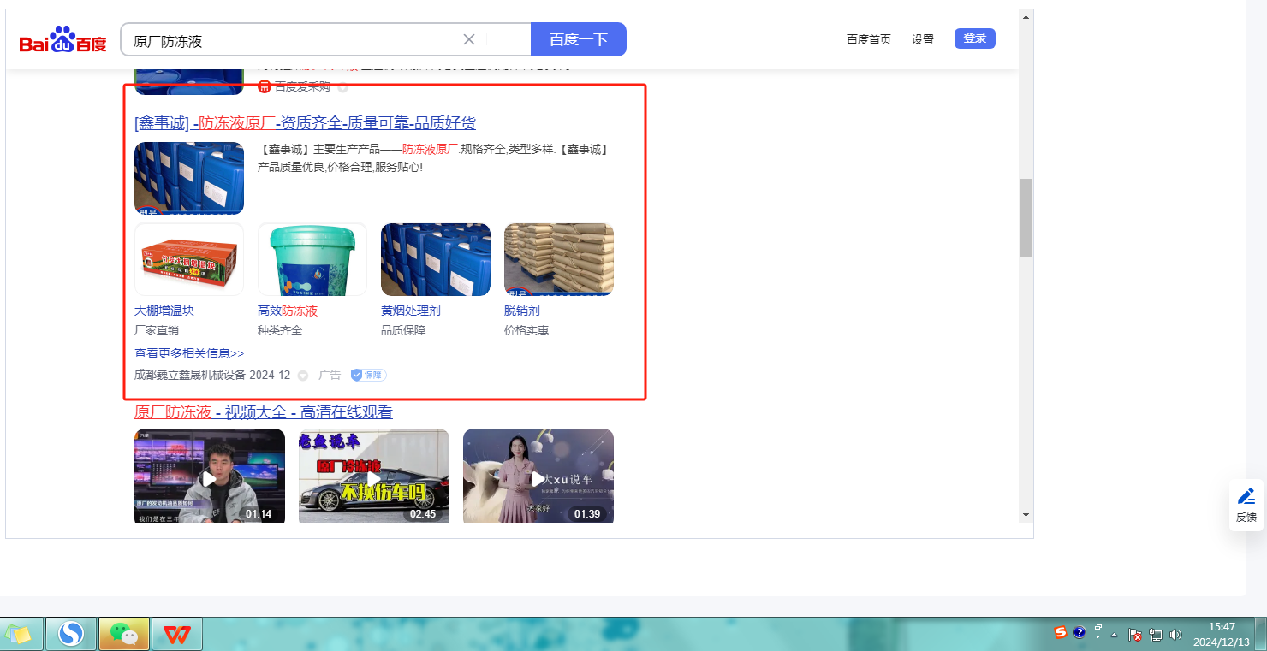Click the 成都巍立鑫晟机械设备 advertiser name
1267x651 pixels.
click(190, 375)
